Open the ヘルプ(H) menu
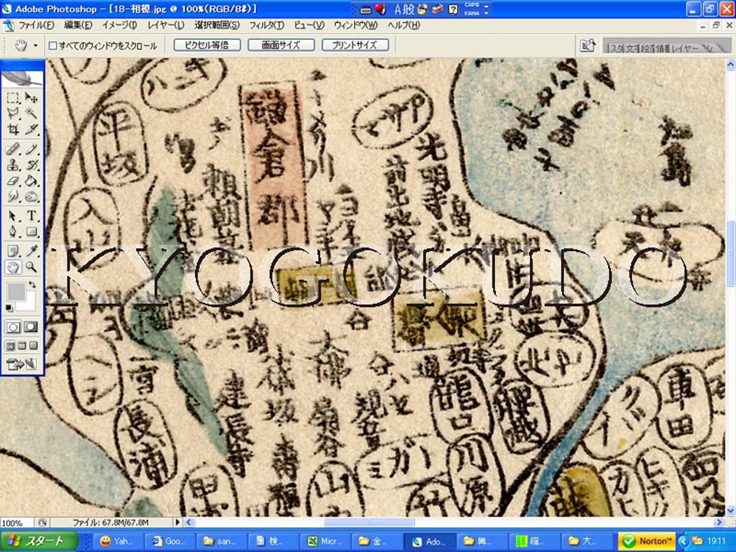736x552 pixels. (x=404, y=25)
